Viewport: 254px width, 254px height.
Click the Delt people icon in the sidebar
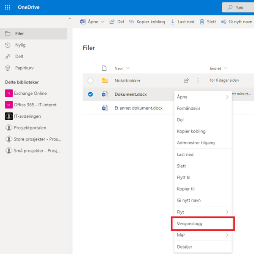(x=8, y=57)
